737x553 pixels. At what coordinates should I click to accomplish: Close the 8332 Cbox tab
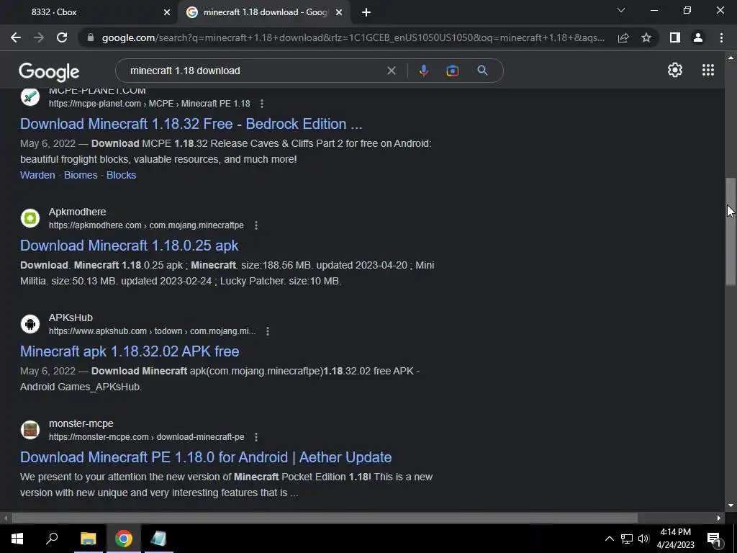coord(167,13)
